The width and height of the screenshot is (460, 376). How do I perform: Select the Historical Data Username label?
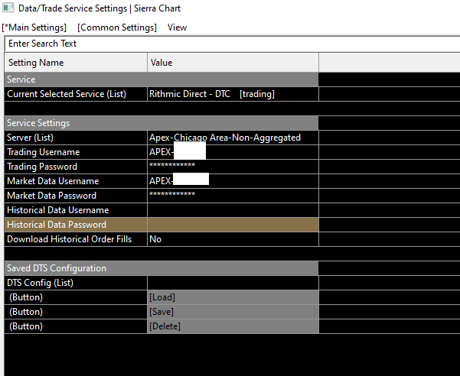click(x=58, y=210)
